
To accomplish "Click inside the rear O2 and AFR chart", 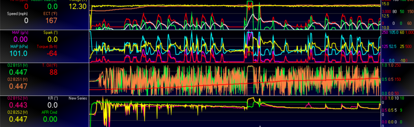I will (x=235, y=112).
